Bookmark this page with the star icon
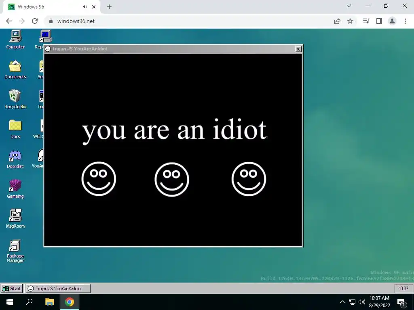Screen dimensions: 414x310 350,21
